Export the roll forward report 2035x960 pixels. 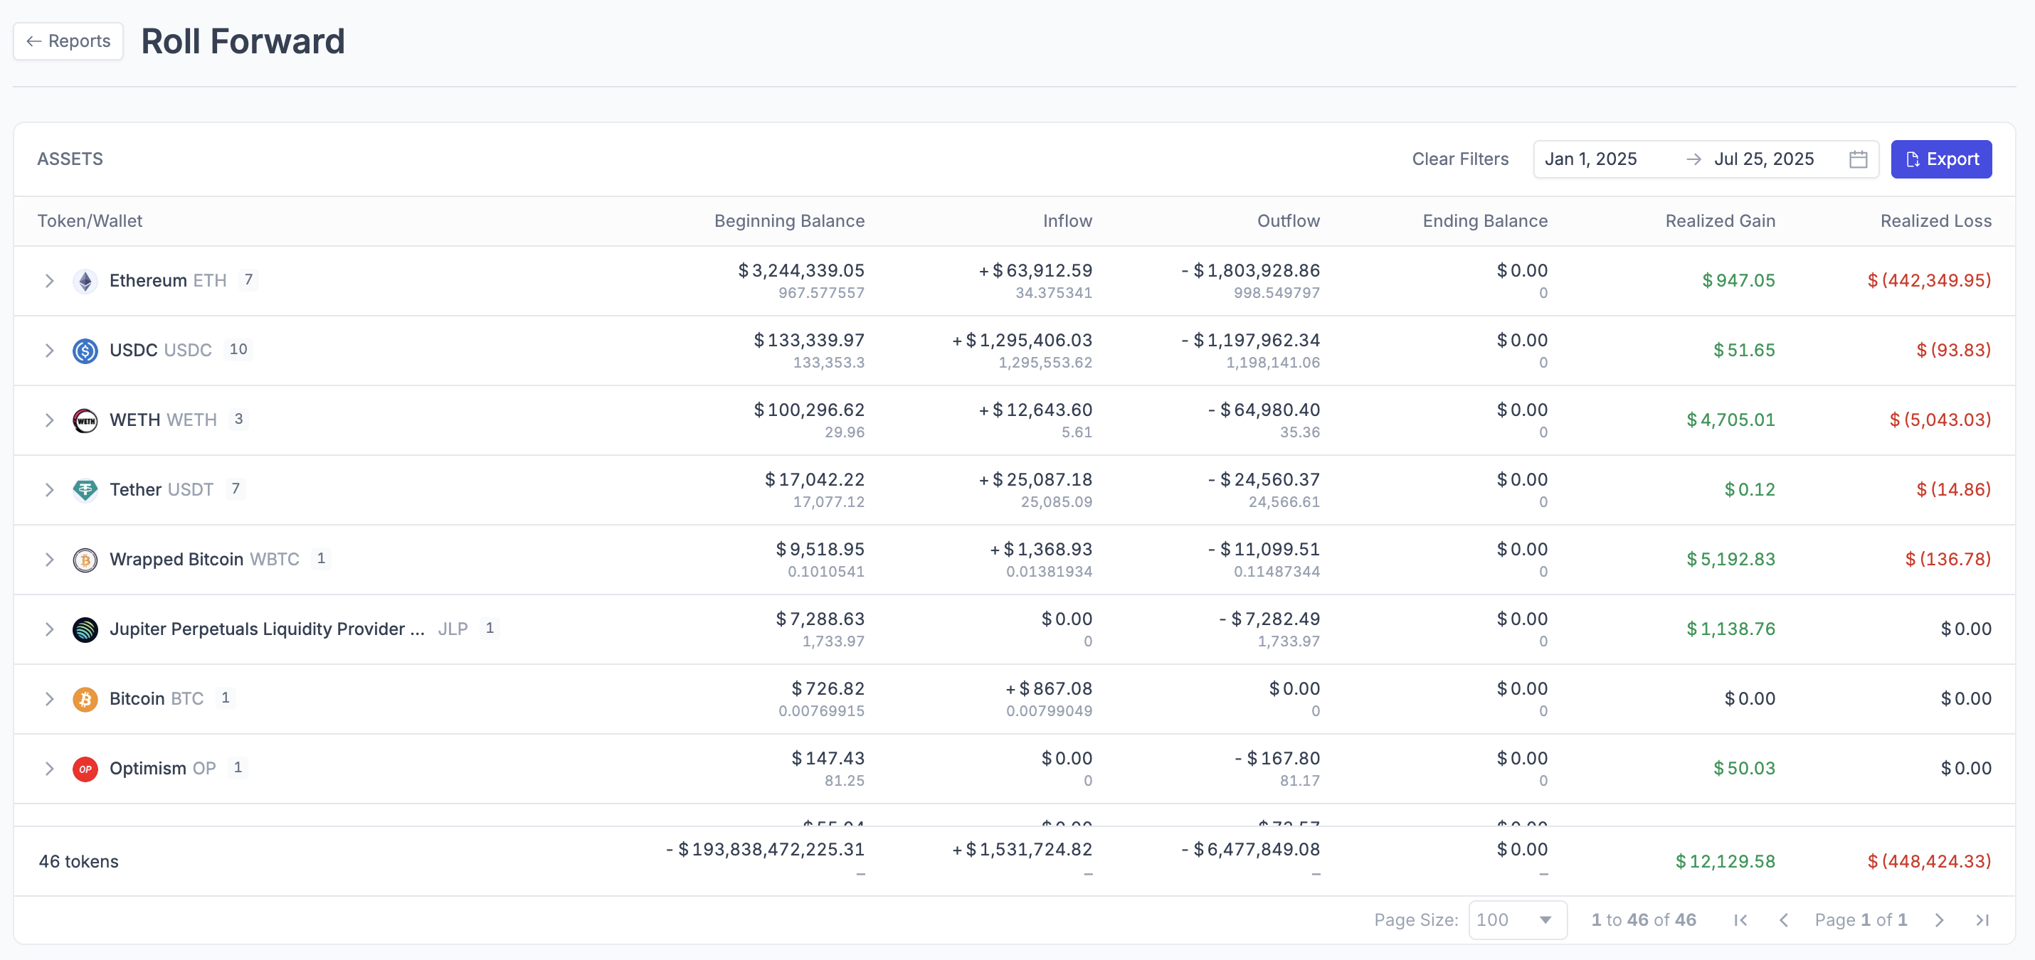(1941, 159)
